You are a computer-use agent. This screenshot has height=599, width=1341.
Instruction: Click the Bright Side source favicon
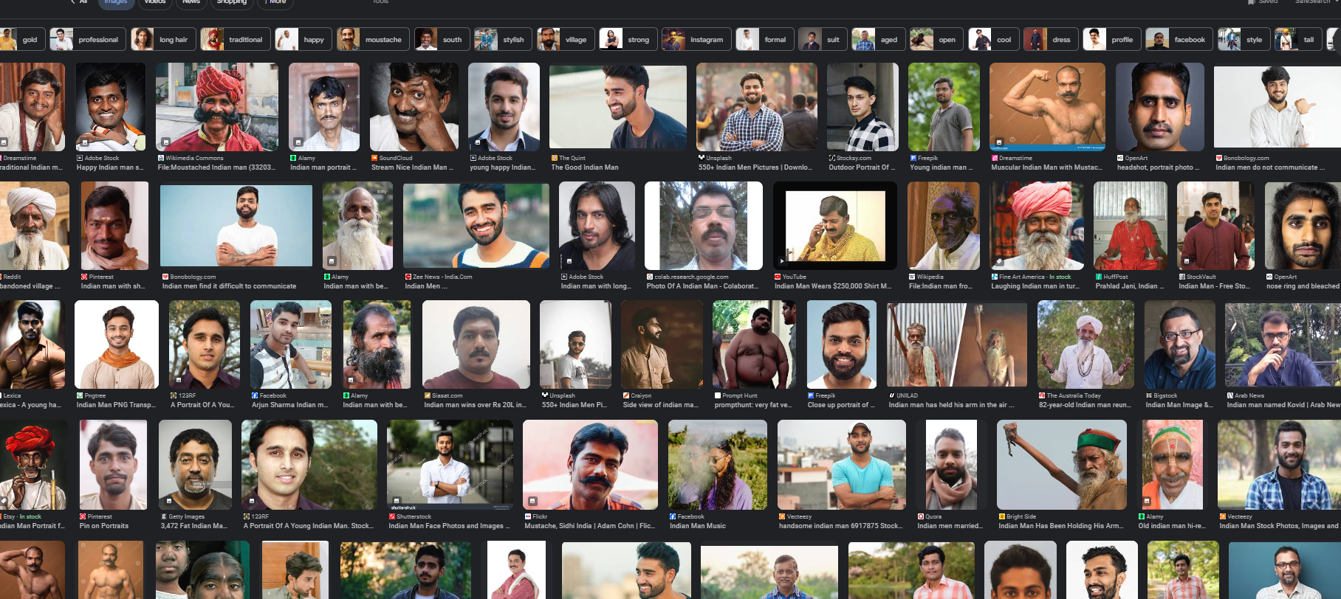click(x=1002, y=516)
